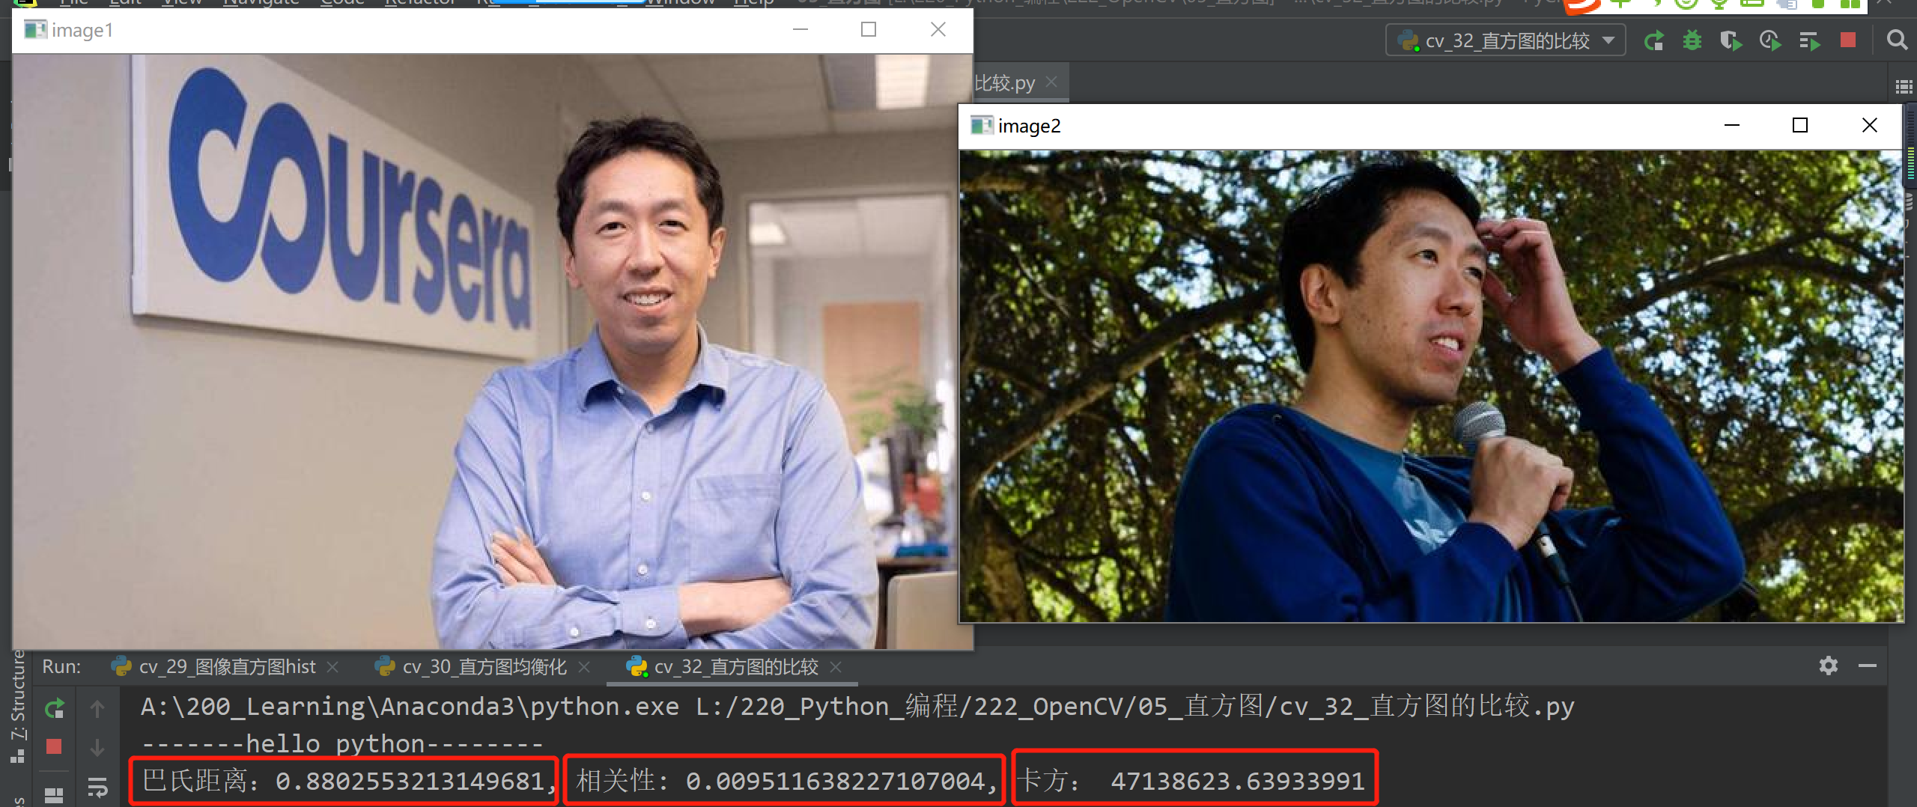The width and height of the screenshot is (1917, 807).
Task: Run with coverage shield icon
Action: 1731,40
